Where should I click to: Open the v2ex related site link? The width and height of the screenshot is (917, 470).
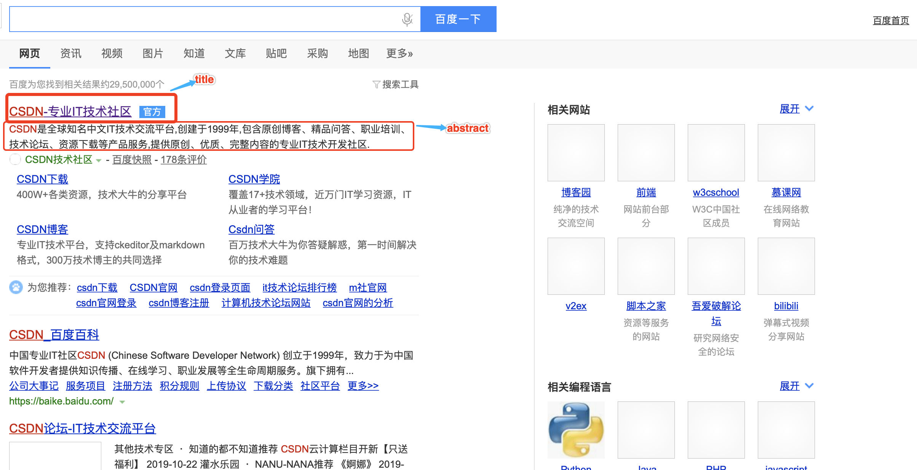coord(576,306)
